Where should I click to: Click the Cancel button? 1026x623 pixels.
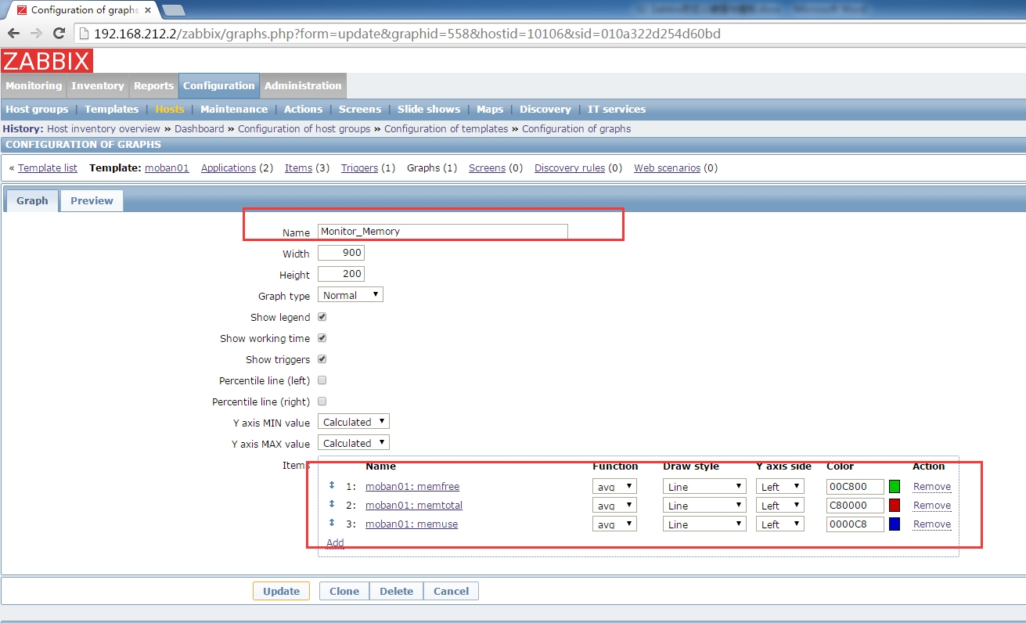[x=451, y=591]
